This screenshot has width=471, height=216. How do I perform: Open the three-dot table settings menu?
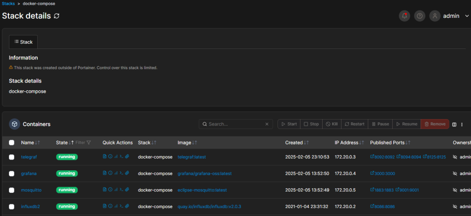pyautogui.click(x=462, y=124)
